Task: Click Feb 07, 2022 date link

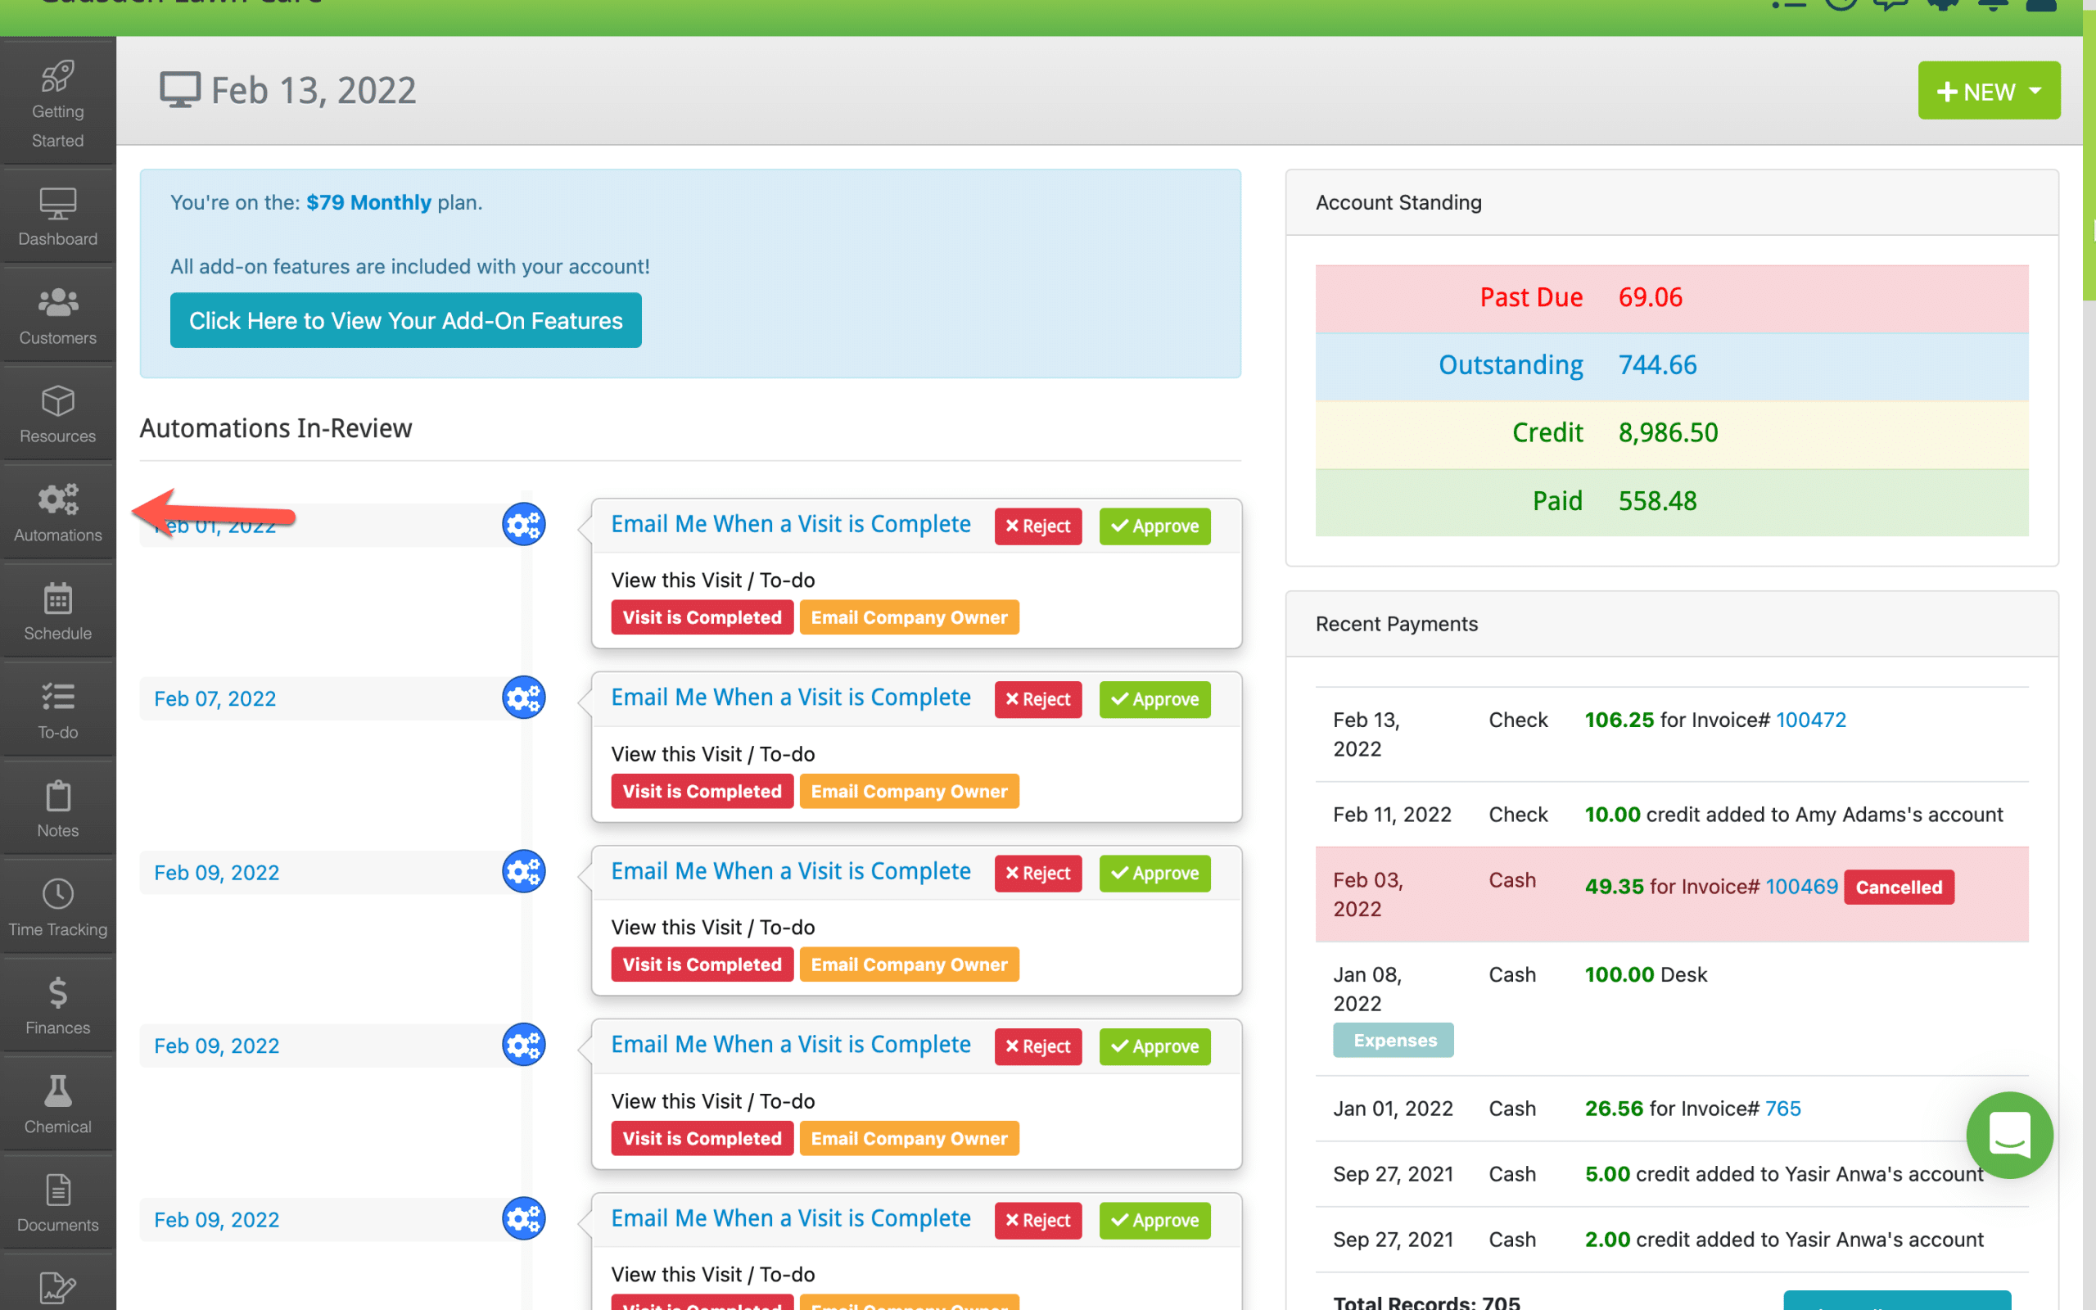Action: coord(215,699)
